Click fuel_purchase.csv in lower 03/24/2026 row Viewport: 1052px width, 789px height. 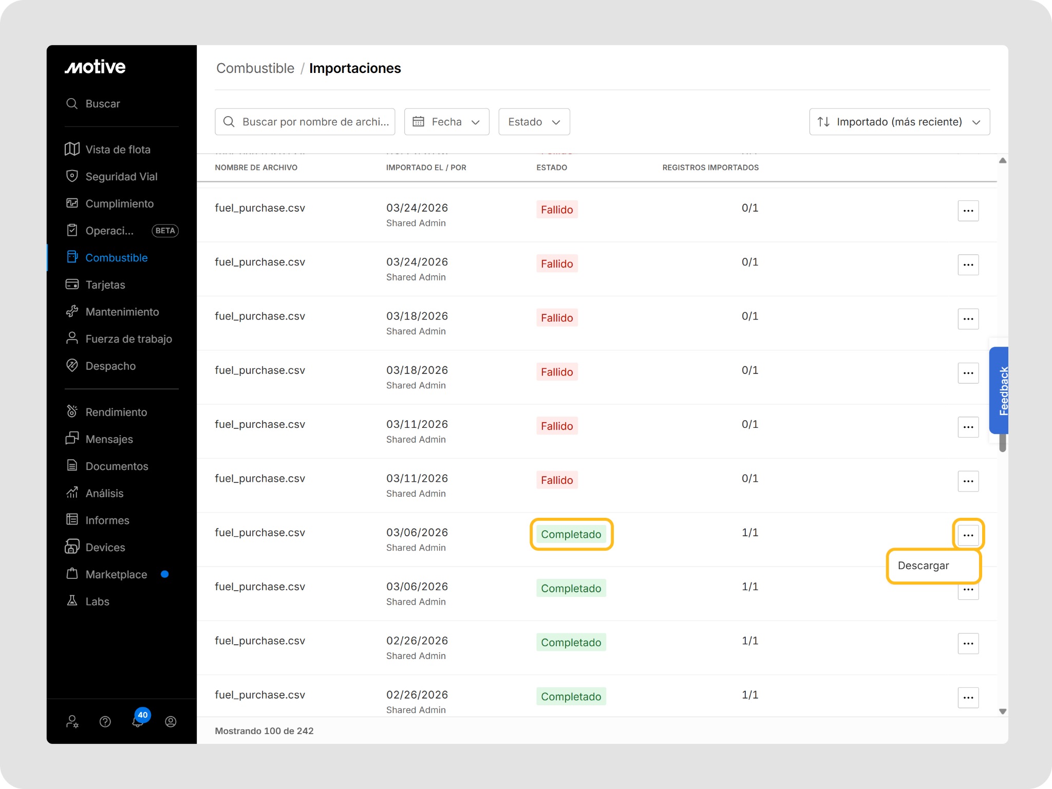[260, 262]
